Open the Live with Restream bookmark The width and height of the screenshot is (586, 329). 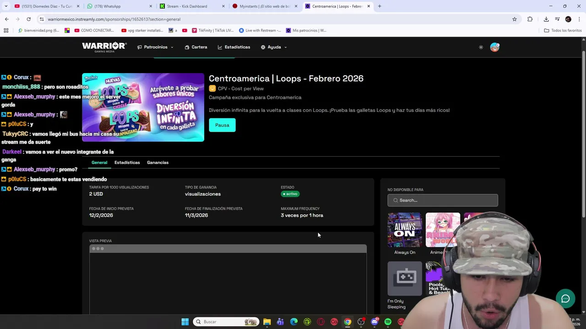pos(260,31)
